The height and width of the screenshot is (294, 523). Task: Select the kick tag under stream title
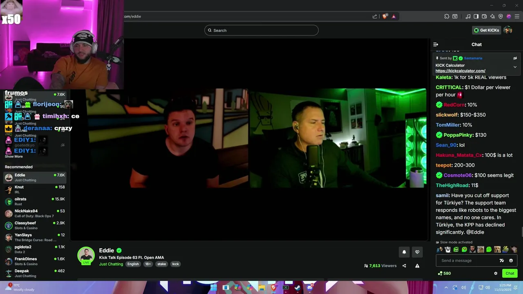(175, 264)
